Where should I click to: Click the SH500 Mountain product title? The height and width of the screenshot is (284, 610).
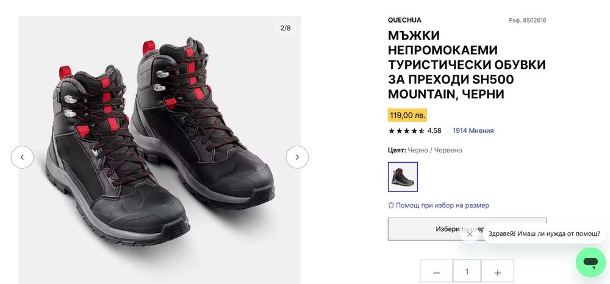(467, 65)
